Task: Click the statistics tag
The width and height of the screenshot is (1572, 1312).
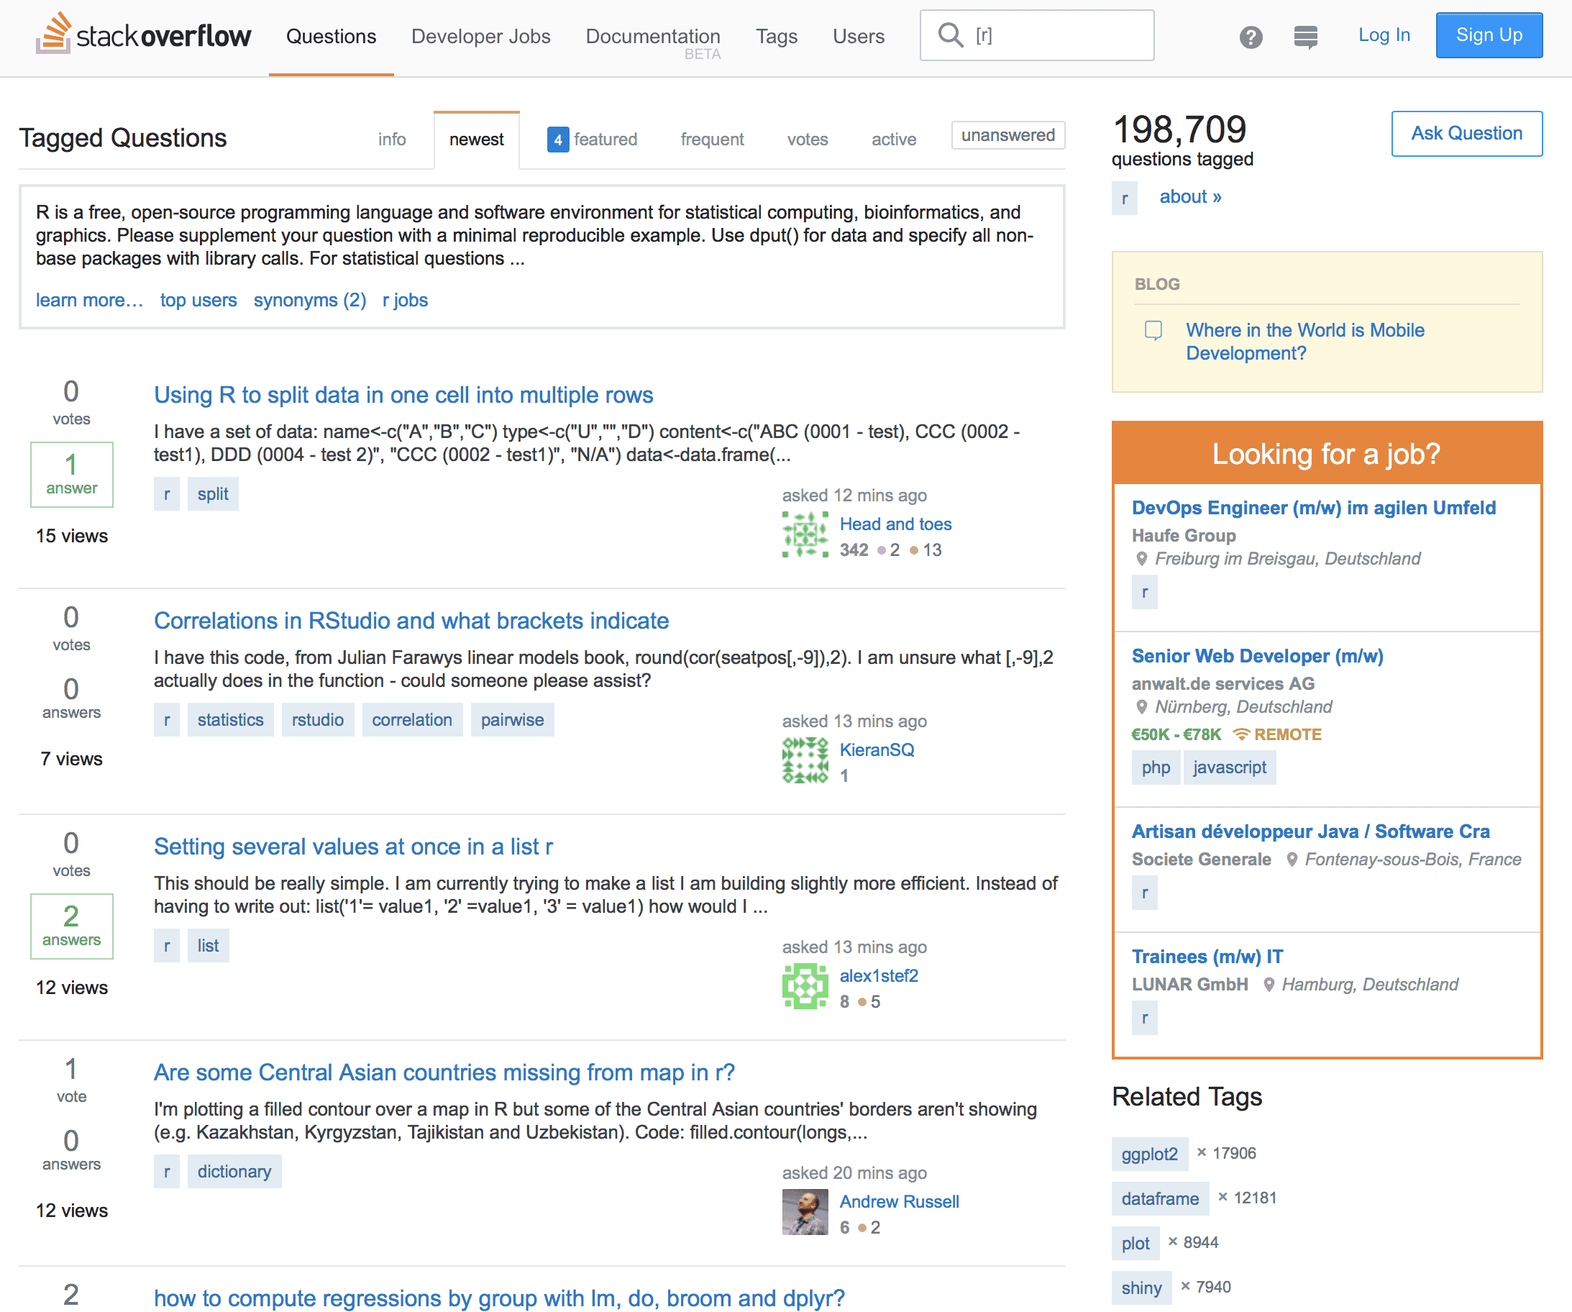Action: [x=231, y=721]
